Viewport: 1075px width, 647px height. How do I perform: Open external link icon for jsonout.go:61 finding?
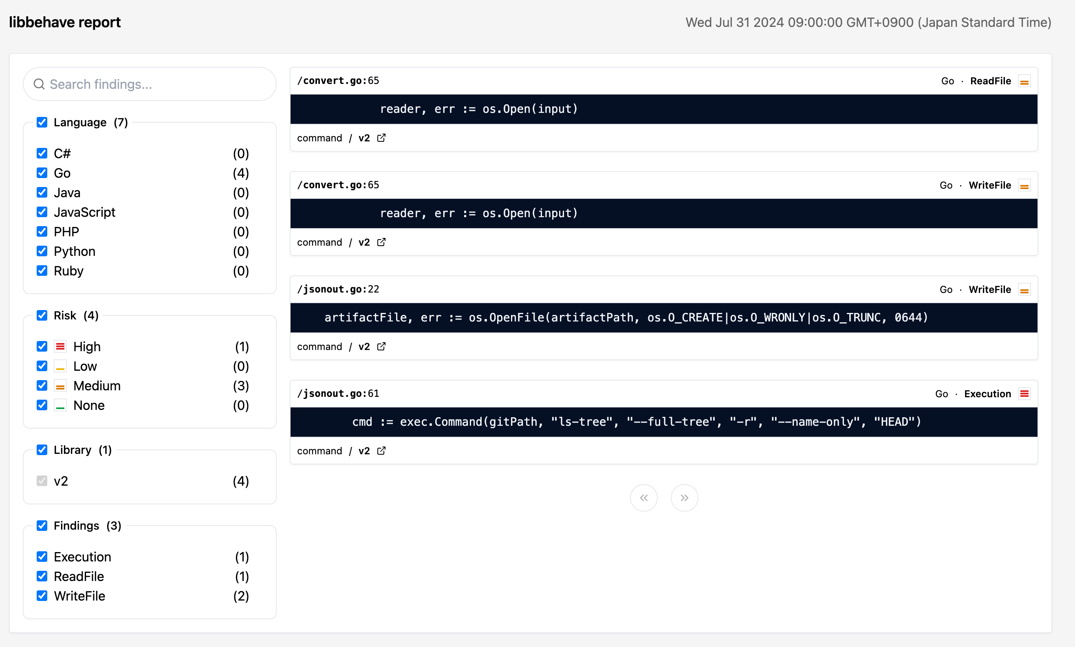pos(381,451)
